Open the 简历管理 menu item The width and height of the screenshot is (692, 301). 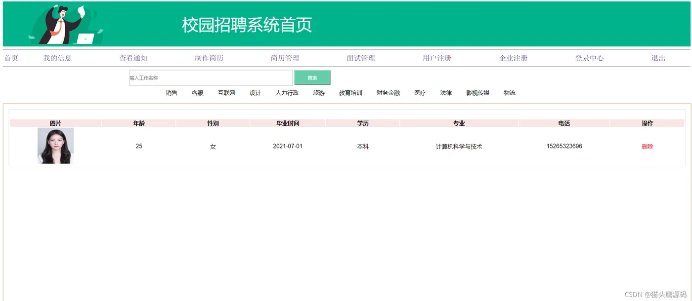point(285,58)
